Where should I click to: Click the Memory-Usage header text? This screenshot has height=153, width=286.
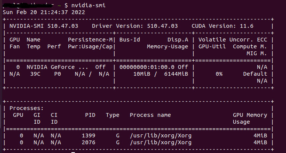(x=168, y=46)
